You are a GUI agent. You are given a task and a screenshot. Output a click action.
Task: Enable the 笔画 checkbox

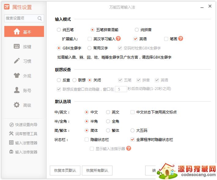(166, 39)
